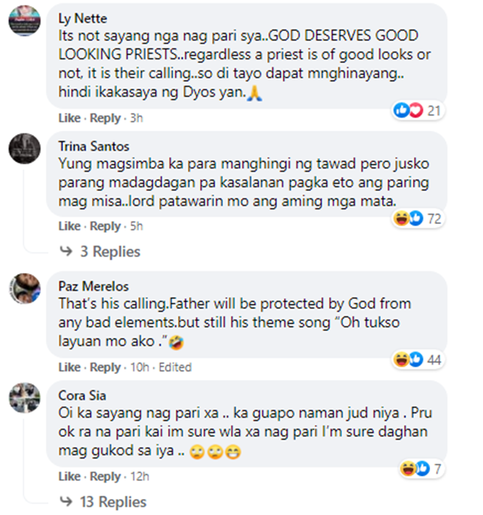Image resolution: width=483 pixels, height=515 pixels.
Task: Open Cora Sia's name link
Action: [x=82, y=395]
